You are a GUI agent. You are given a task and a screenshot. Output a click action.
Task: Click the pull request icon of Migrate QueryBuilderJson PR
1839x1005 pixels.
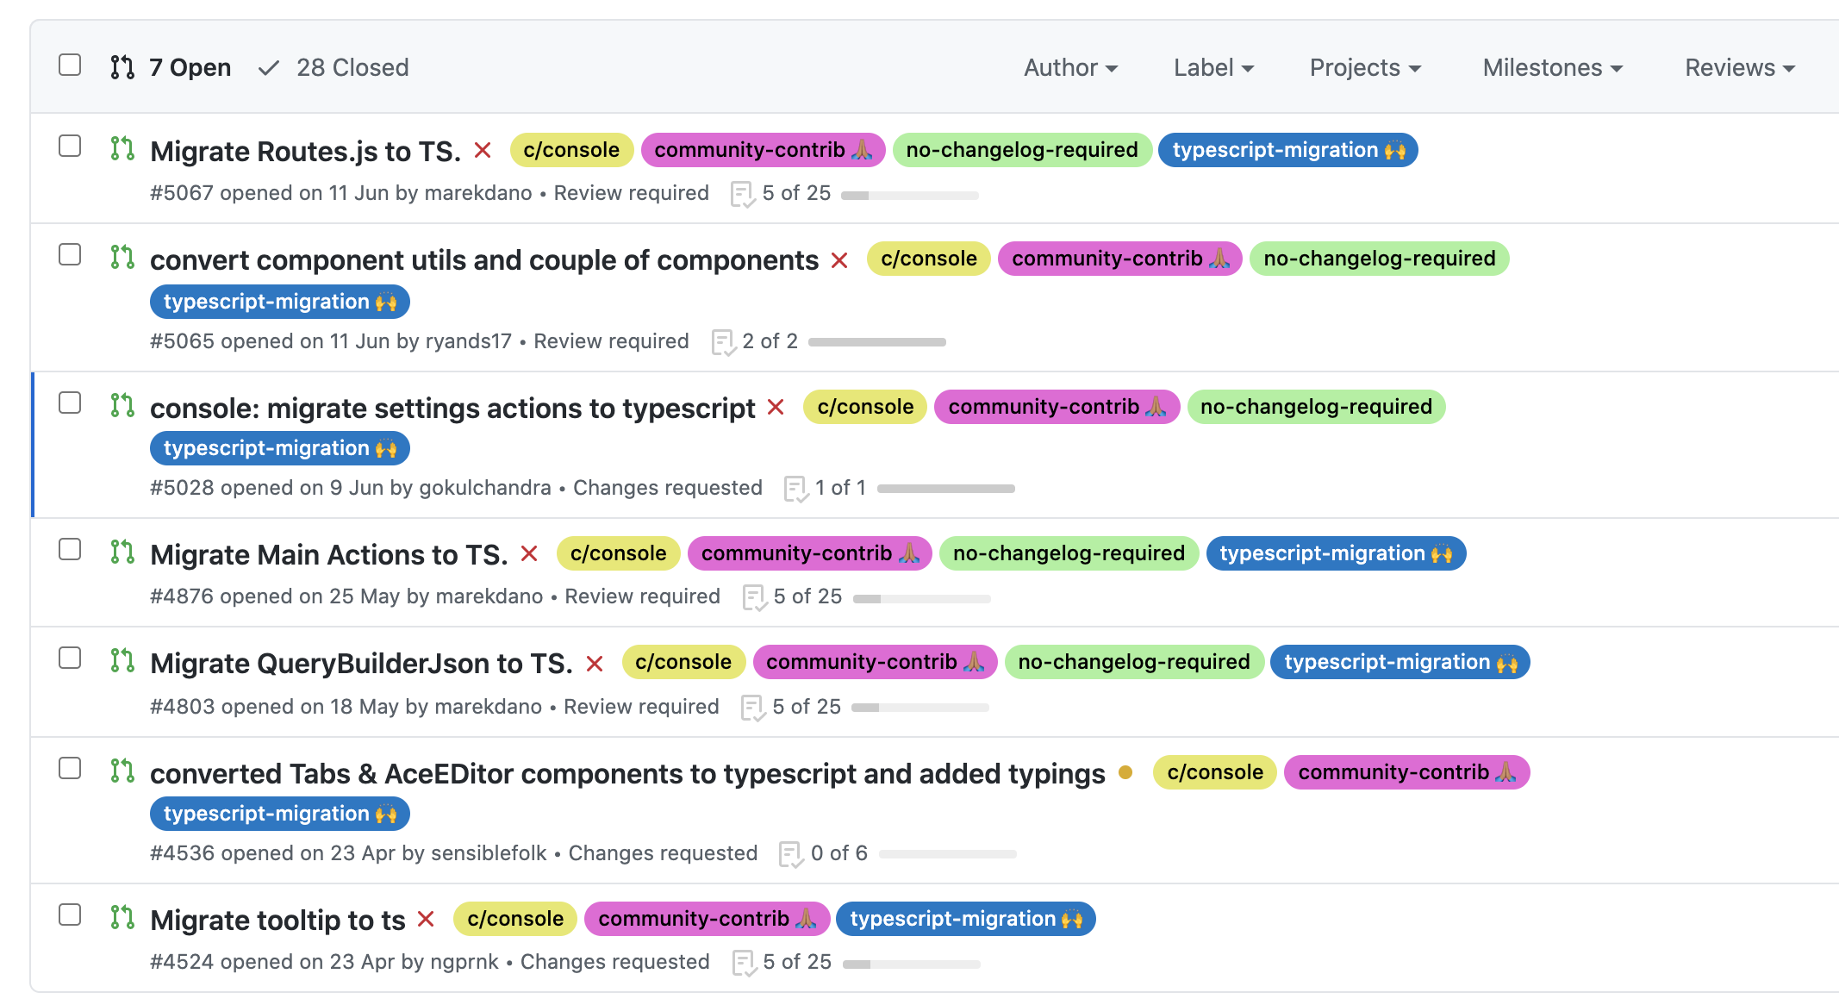click(122, 660)
